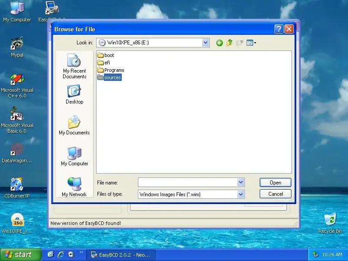Select My Computer desktop icon
This screenshot has width=348, height=261.
click(x=17, y=12)
